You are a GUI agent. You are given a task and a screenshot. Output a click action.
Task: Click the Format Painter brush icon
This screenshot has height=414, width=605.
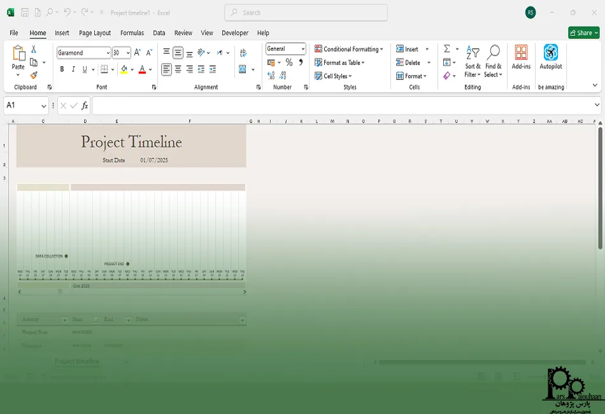(x=34, y=75)
